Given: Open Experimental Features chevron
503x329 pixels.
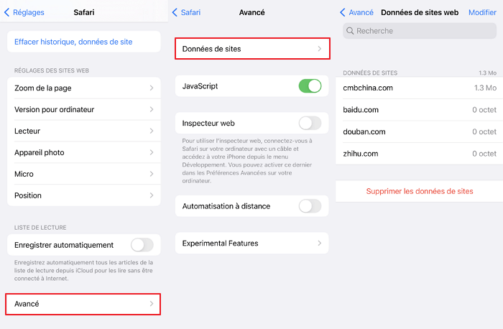Looking at the screenshot, I should (320, 243).
